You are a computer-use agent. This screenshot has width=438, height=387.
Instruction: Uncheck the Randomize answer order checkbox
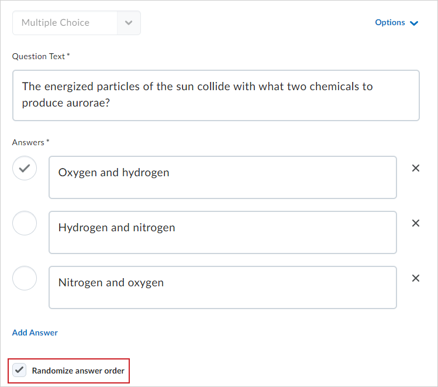pyautogui.click(x=19, y=370)
